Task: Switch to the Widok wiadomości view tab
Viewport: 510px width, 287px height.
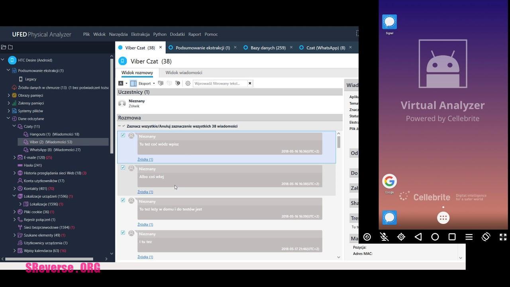Action: point(184,73)
